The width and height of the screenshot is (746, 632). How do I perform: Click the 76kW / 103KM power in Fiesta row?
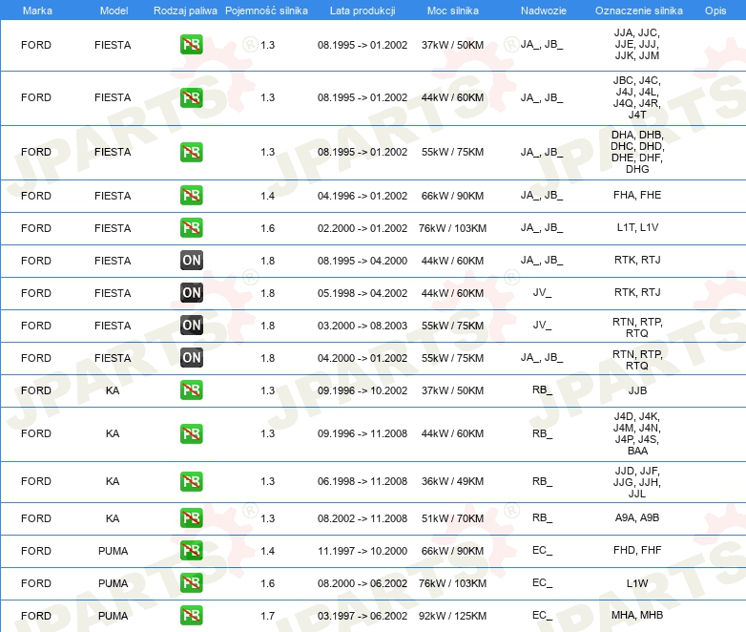pos(452,228)
